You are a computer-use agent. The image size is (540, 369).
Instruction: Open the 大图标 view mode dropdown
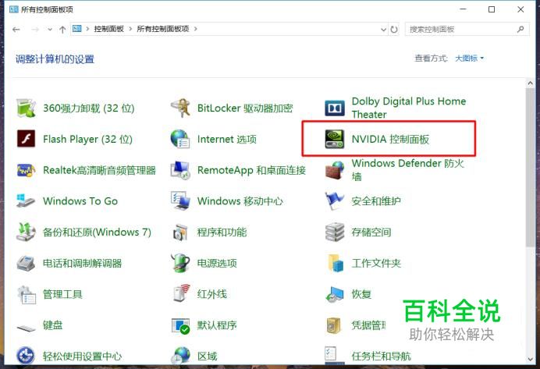[x=470, y=59]
